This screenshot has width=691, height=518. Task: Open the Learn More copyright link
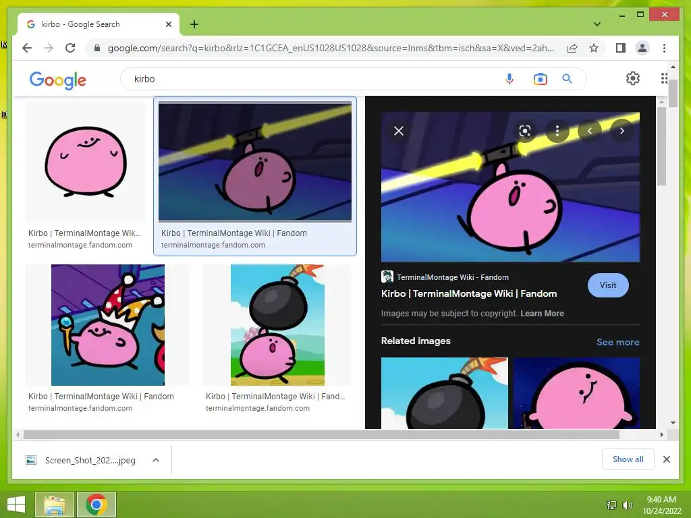point(542,314)
